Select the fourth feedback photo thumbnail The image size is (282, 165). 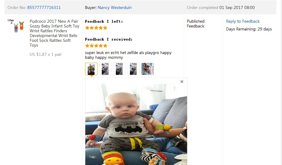pos(133,69)
